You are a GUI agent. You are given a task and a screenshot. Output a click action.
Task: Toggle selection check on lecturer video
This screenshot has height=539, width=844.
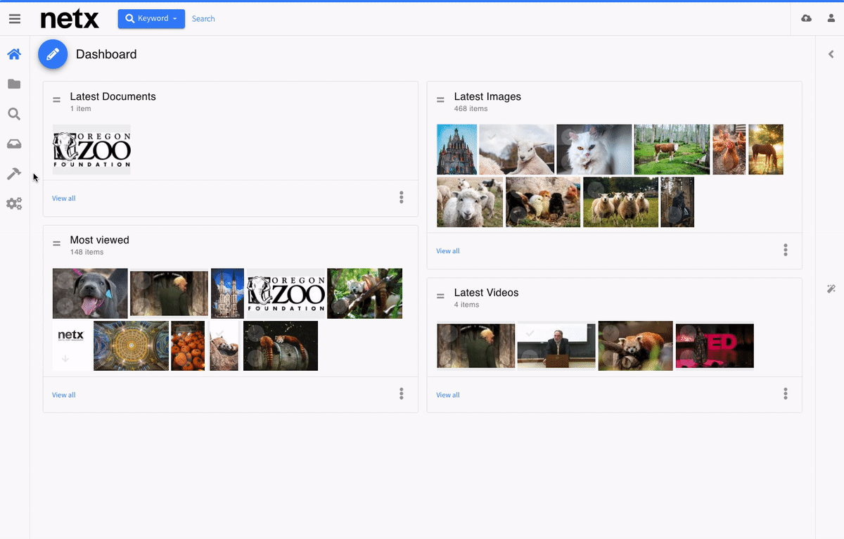click(530, 333)
